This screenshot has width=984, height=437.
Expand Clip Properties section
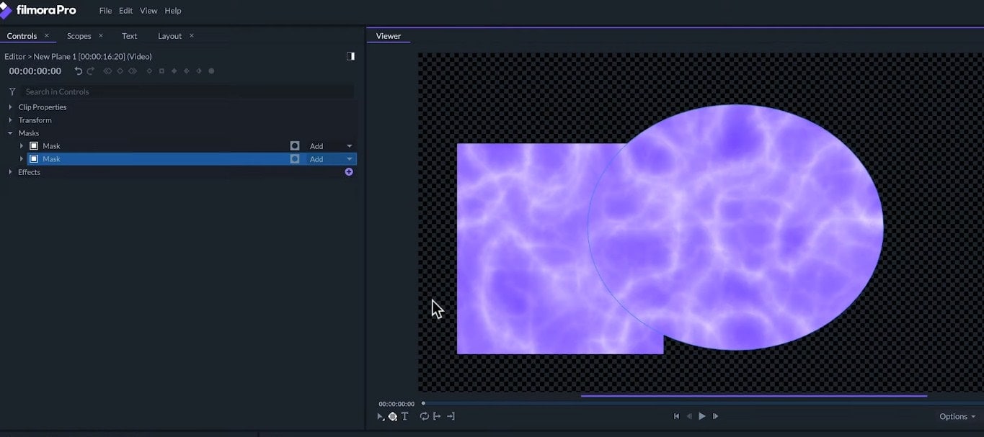point(10,107)
